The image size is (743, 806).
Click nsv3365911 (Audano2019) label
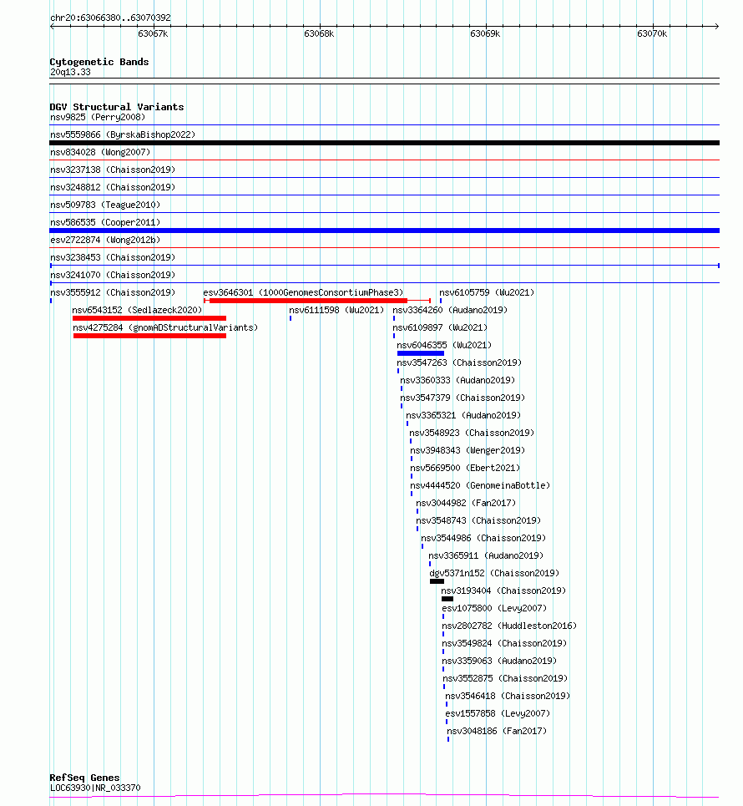486,555
